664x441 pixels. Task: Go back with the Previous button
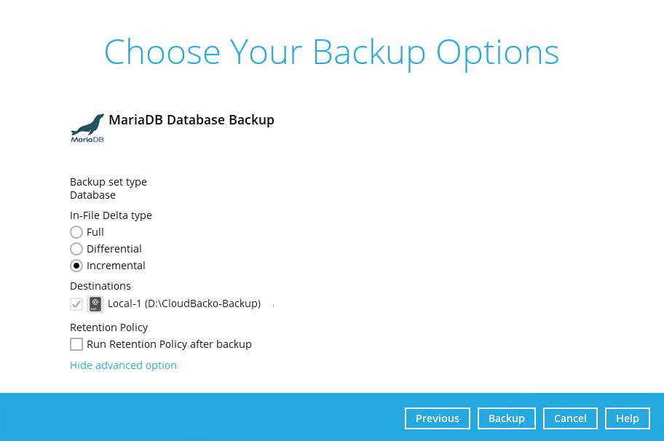438,418
